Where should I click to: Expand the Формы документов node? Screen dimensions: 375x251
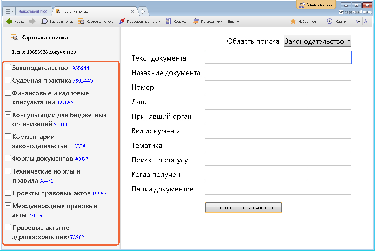click(8, 158)
